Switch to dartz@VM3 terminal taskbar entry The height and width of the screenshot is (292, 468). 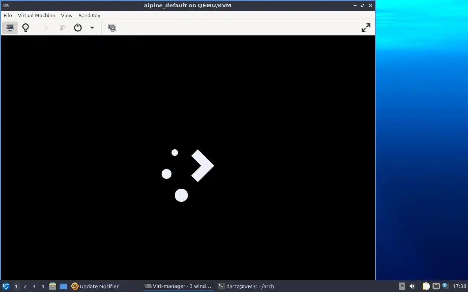[x=246, y=287]
